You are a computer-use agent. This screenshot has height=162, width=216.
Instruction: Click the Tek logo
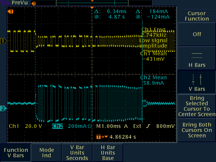click(5, 3)
